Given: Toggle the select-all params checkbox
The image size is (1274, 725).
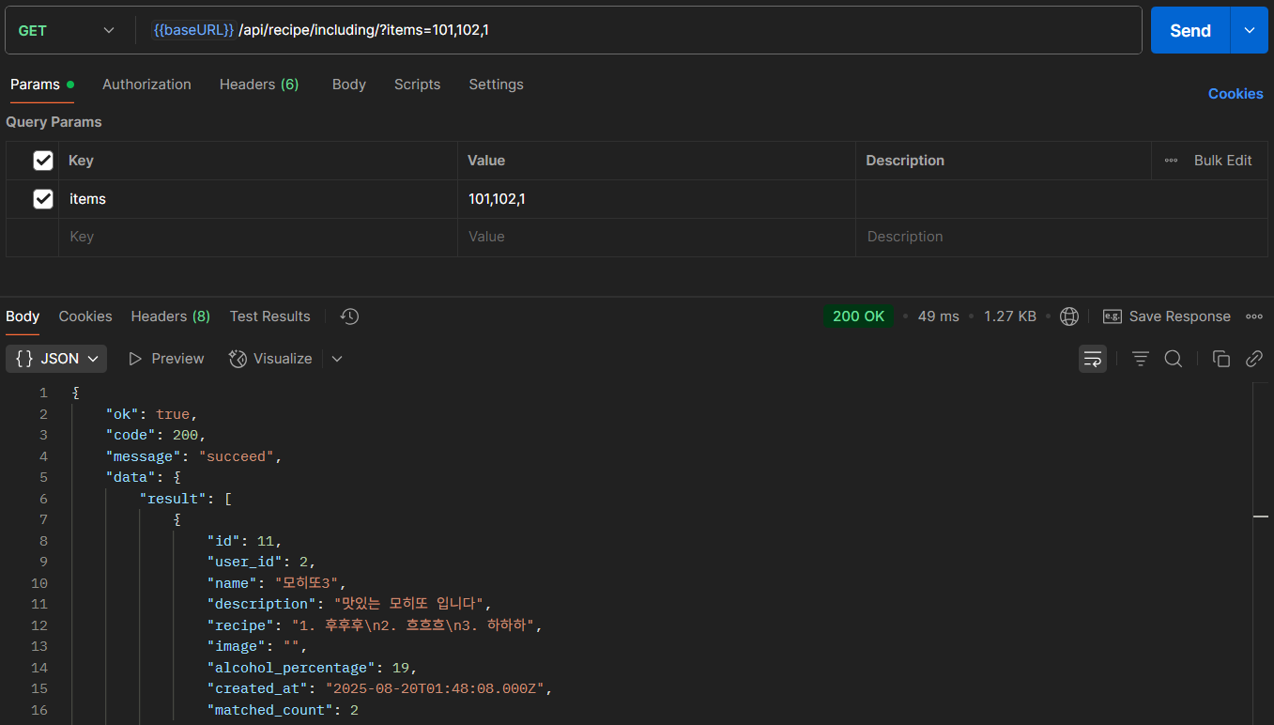Looking at the screenshot, I should [x=43, y=161].
